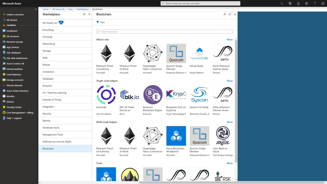Show More for What's new
The width and height of the screenshot is (327, 184).
[x=230, y=40]
